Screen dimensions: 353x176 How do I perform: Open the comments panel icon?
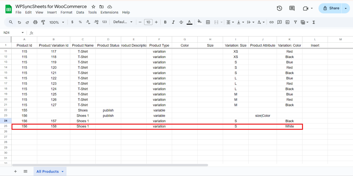pyautogui.click(x=292, y=8)
